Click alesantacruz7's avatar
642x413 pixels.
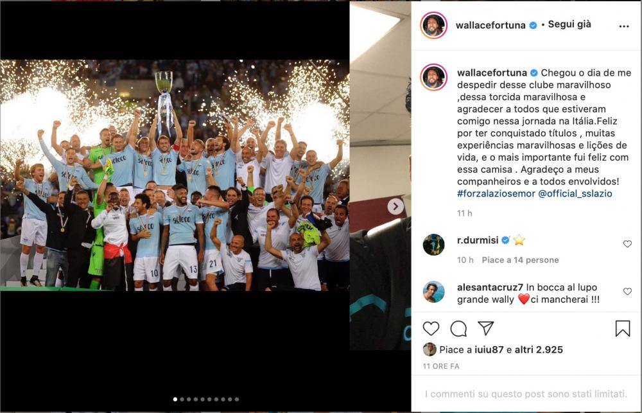click(x=433, y=292)
